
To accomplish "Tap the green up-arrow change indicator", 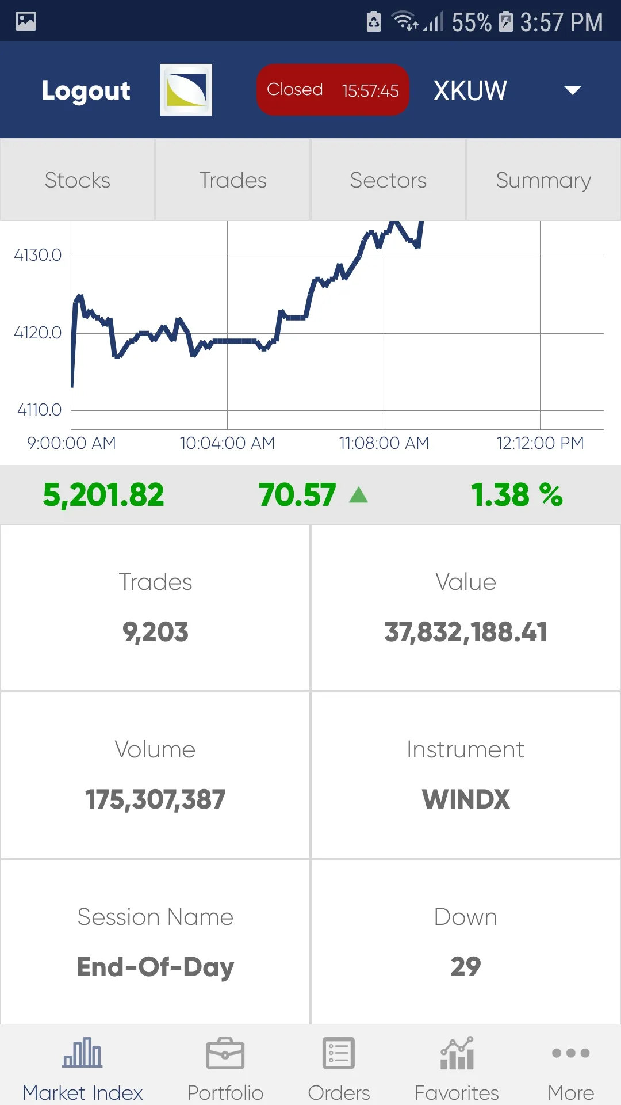I will [x=358, y=495].
